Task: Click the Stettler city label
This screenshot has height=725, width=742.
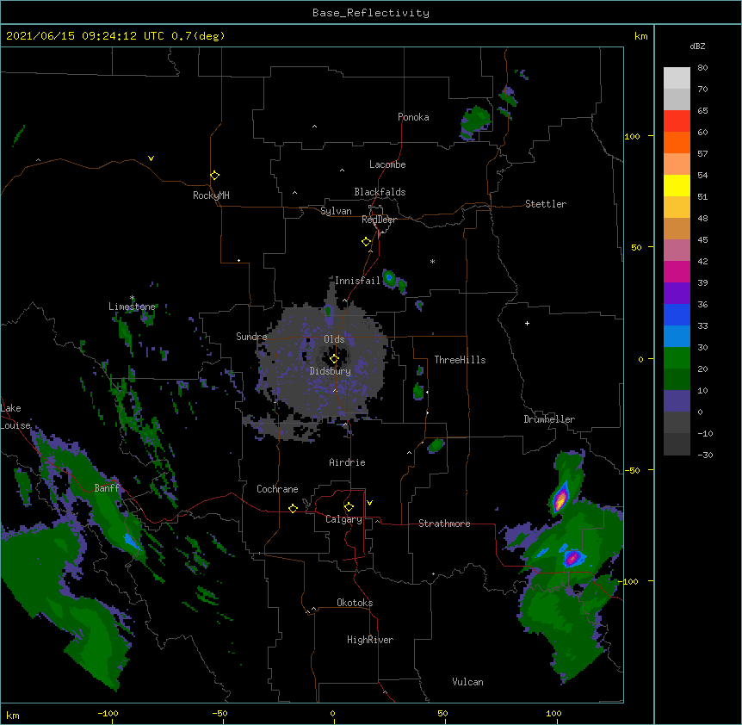Action: (x=545, y=204)
